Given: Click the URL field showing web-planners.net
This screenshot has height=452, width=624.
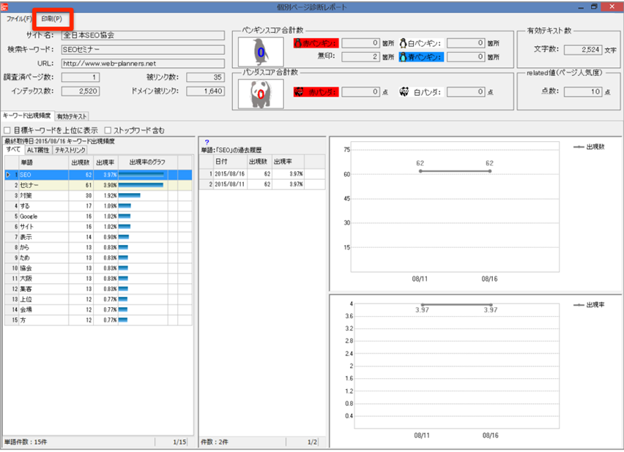Looking at the screenshot, I should (x=142, y=63).
